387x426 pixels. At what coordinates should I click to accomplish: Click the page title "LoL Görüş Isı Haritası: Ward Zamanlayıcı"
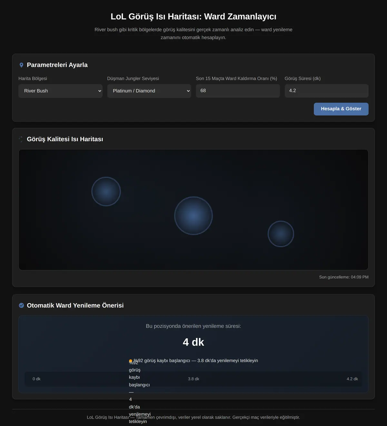(193, 16)
